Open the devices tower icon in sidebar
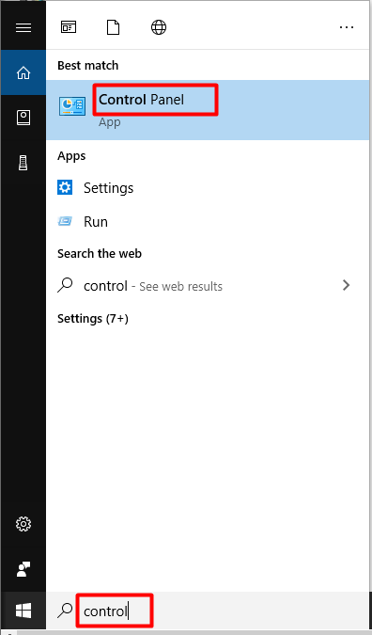Image resolution: width=372 pixels, height=635 pixels. (x=23, y=163)
